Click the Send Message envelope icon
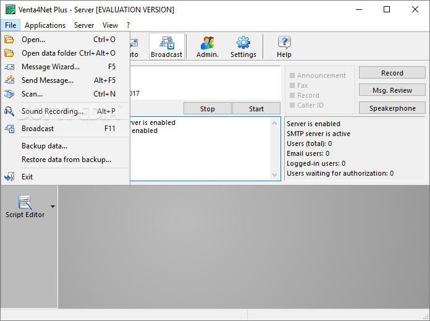Viewport: 430px width, 321px height. 9,80
